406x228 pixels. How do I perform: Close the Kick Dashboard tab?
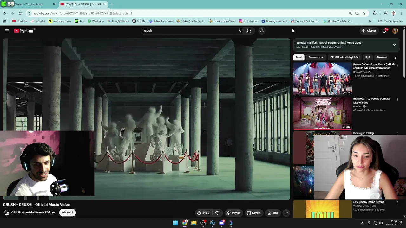coord(54,4)
